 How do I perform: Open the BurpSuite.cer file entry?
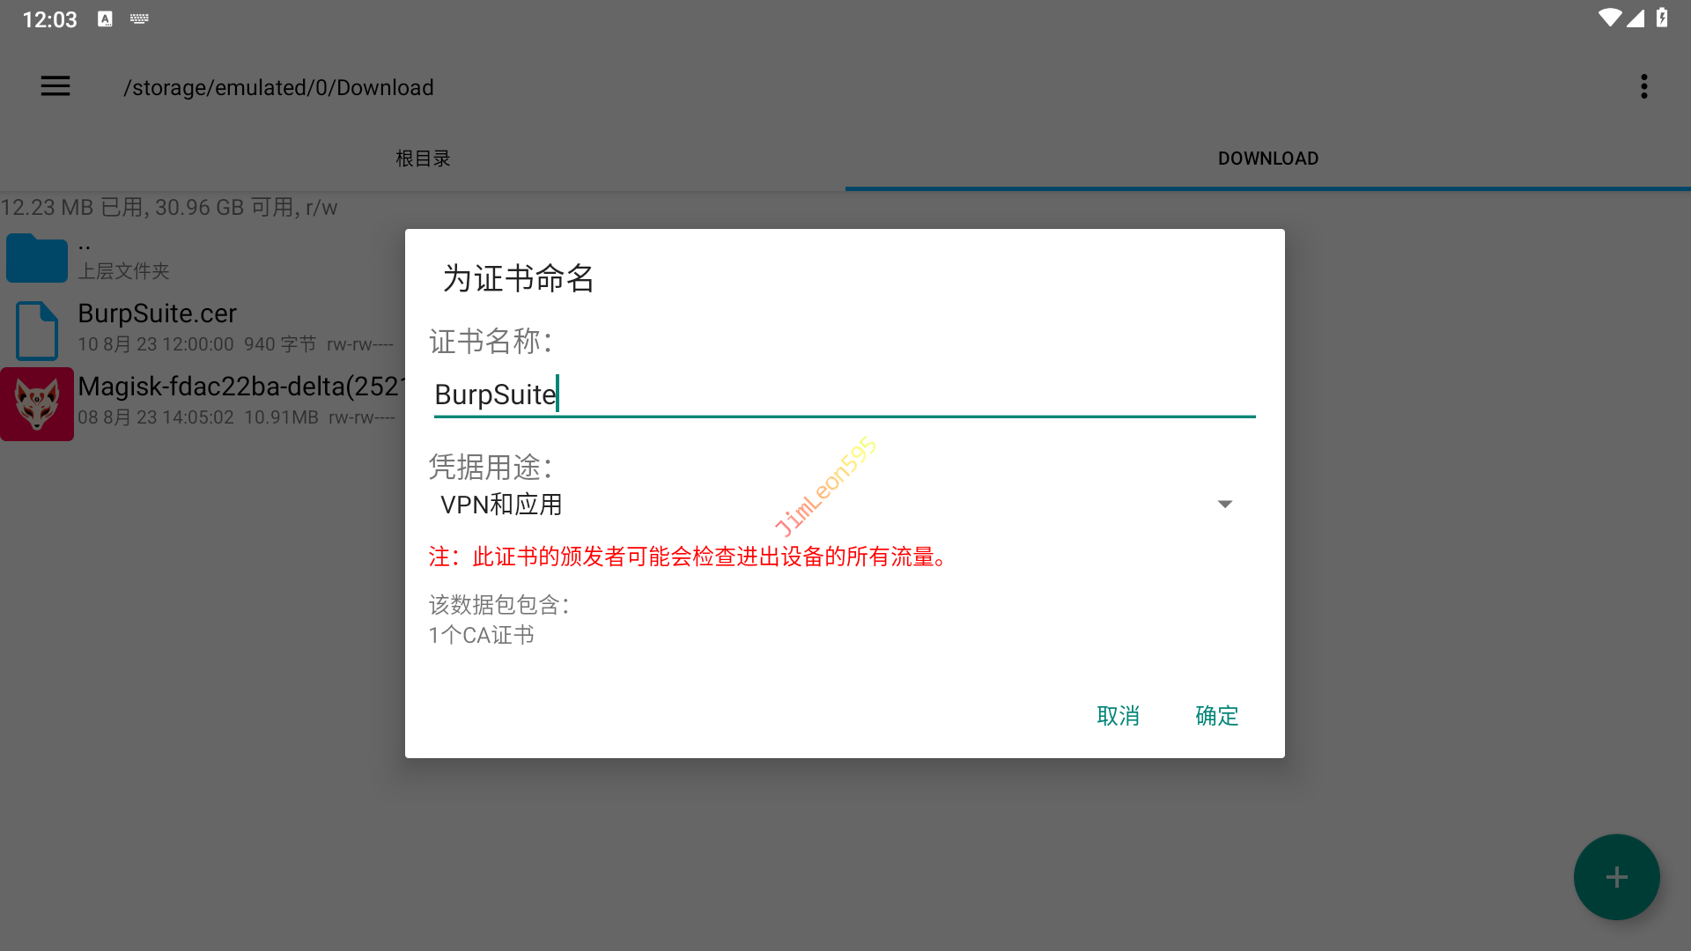point(158,313)
